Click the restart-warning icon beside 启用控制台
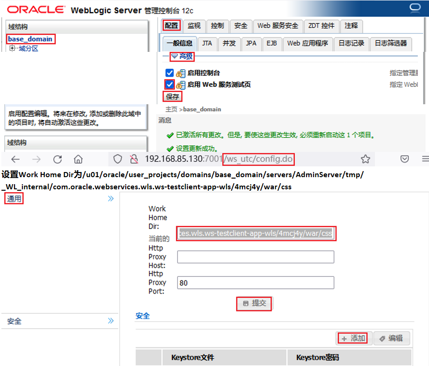The width and height of the screenshot is (429, 366). coord(180,73)
